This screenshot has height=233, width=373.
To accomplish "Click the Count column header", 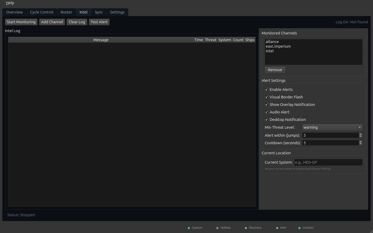I will coord(238,40).
